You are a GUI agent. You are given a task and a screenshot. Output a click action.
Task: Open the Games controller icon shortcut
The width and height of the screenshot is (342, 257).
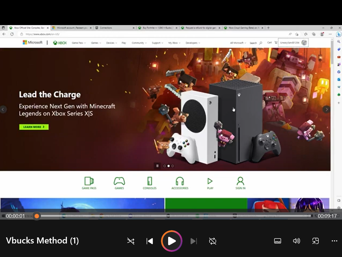119,183
